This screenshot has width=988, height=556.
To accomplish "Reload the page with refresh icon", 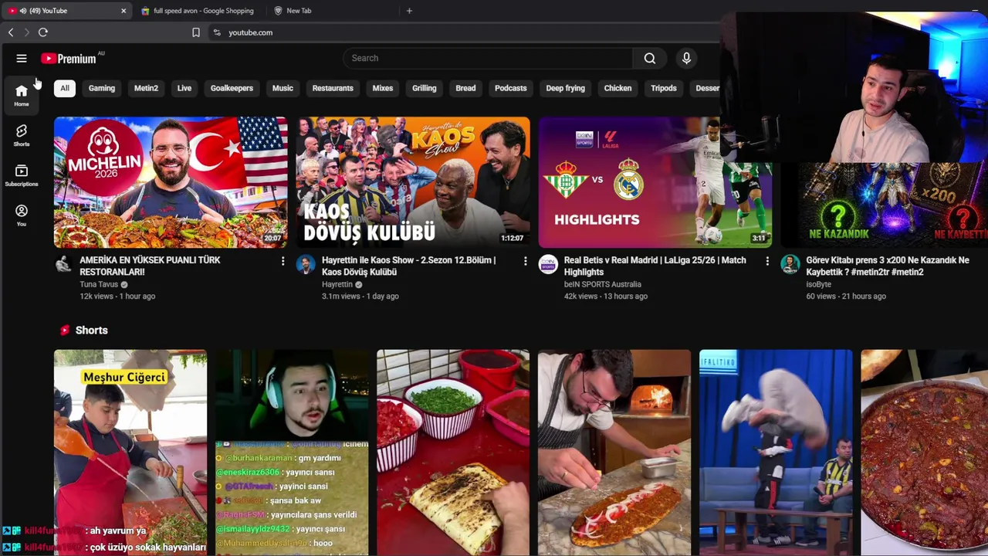I will 43,32.
